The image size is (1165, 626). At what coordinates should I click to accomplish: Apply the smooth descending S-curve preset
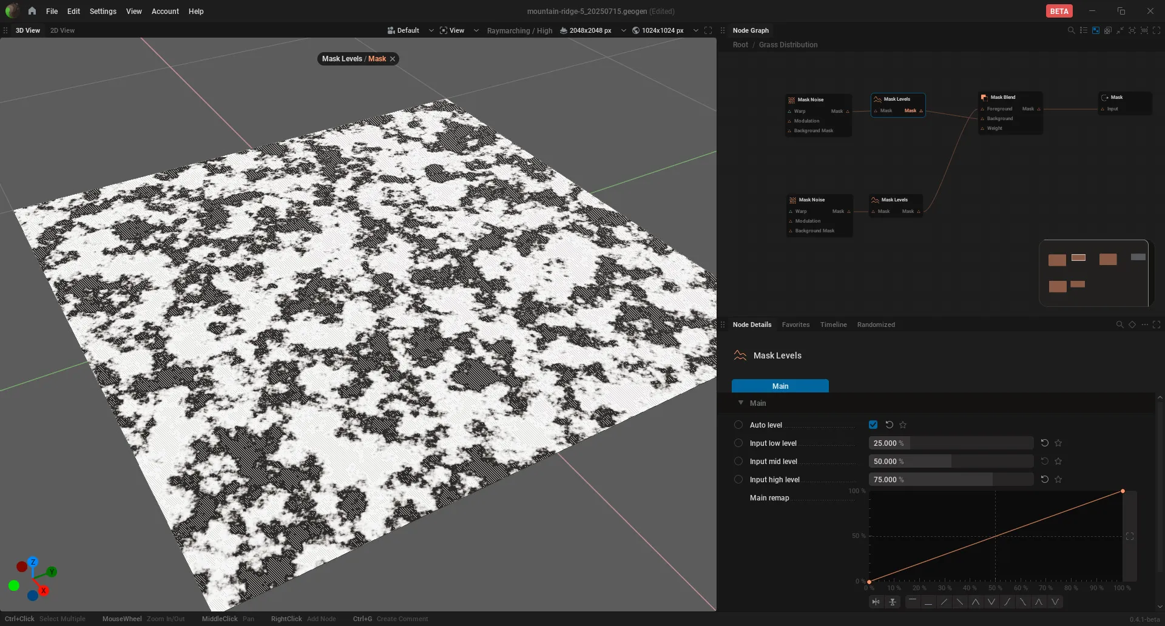(x=1023, y=602)
